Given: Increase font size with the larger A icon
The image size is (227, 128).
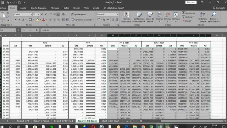Looking at the screenshot, I should pyautogui.click(x=42, y=14).
